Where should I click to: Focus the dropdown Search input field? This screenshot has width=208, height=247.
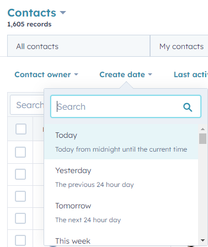click(126, 106)
